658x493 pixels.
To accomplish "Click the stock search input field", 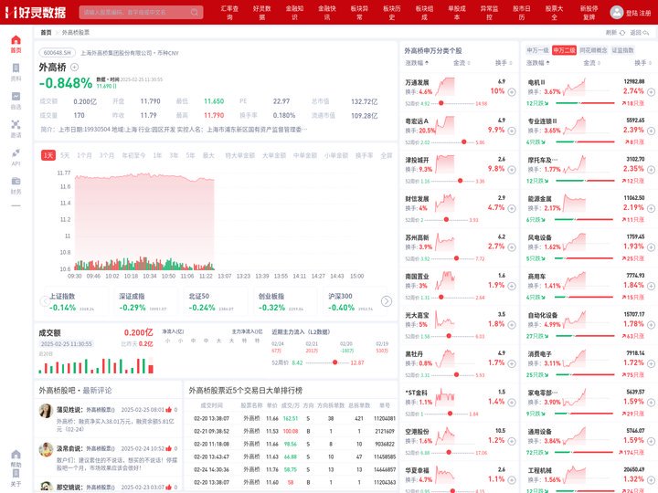I will point(141,12).
